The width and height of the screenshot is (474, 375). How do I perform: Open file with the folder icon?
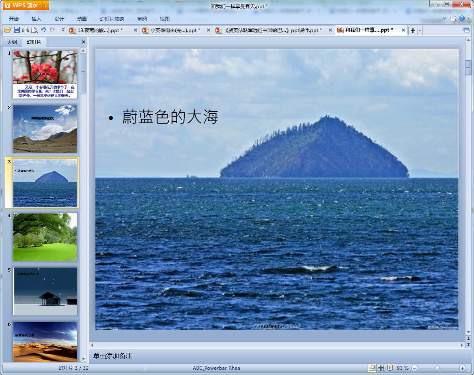8,30
